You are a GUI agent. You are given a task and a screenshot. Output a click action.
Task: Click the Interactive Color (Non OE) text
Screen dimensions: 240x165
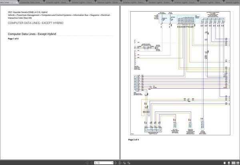tap(20, 18)
